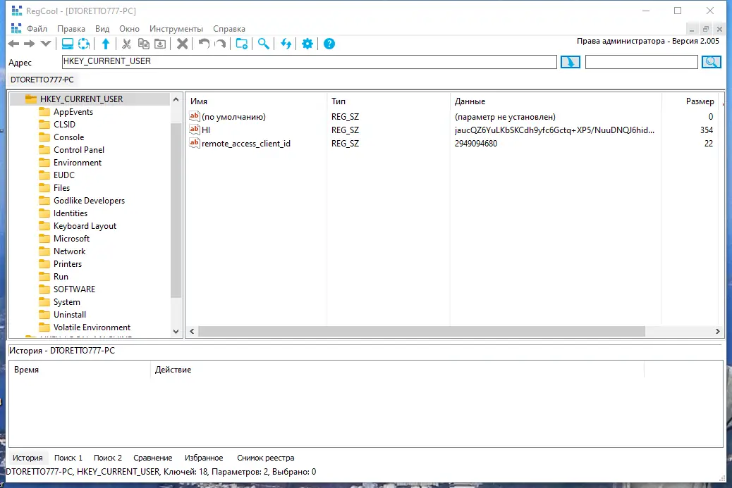Image resolution: width=732 pixels, height=488 pixels.
Task: Click the Delete X icon
Action: 183,44
